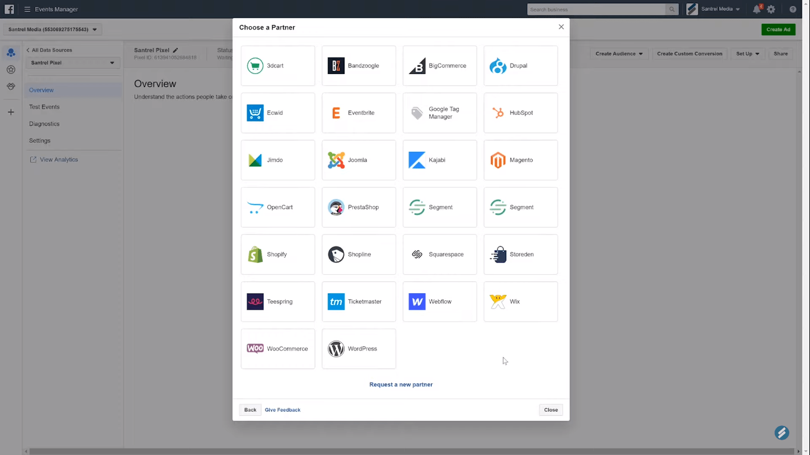This screenshot has width=810, height=455.
Task: Open the notifications bell
Action: [x=757, y=9]
